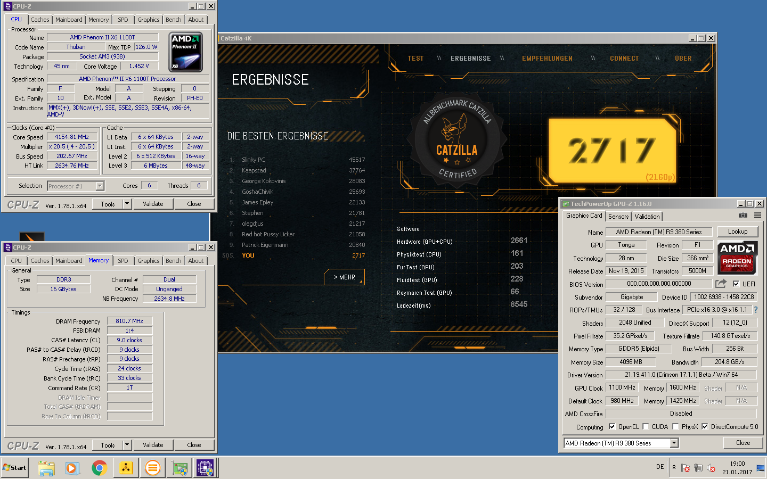
Task: Click the orange round taskbar app icon
Action: [152, 468]
